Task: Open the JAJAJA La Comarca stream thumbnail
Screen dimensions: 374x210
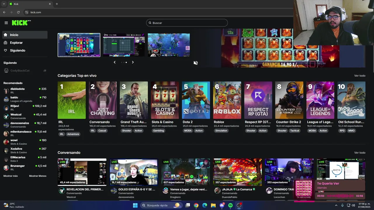Action: (x=238, y=172)
